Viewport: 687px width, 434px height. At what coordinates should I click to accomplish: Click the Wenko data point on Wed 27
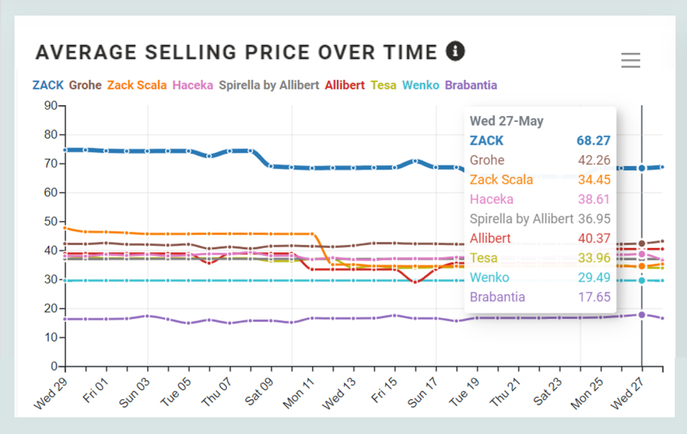pyautogui.click(x=642, y=281)
